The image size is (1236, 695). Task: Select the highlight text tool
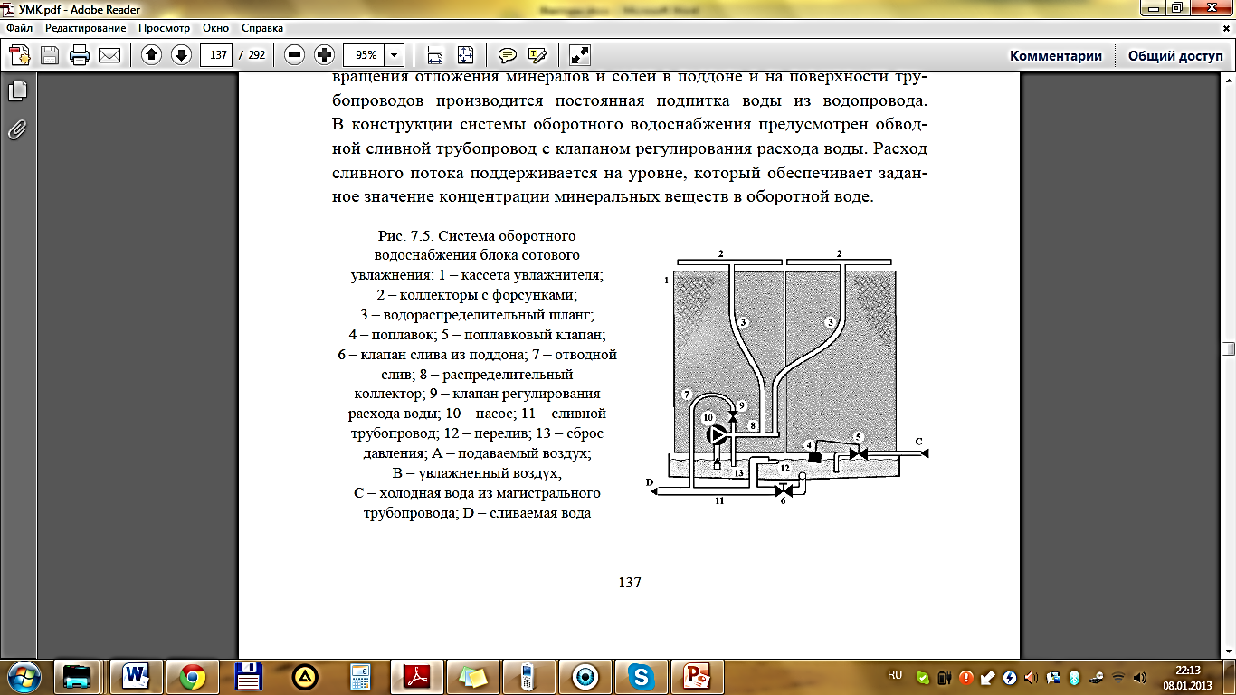pyautogui.click(x=537, y=55)
